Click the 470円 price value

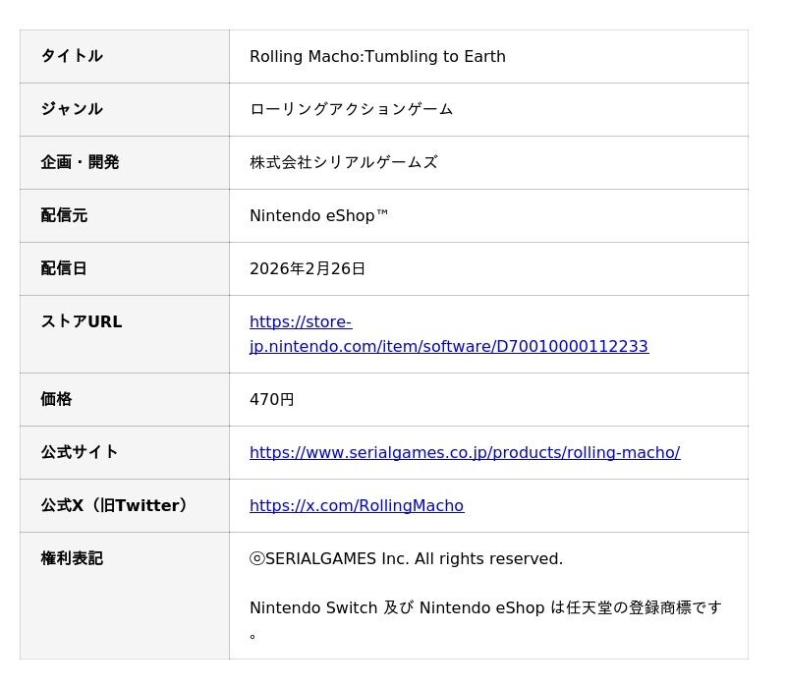point(271,399)
